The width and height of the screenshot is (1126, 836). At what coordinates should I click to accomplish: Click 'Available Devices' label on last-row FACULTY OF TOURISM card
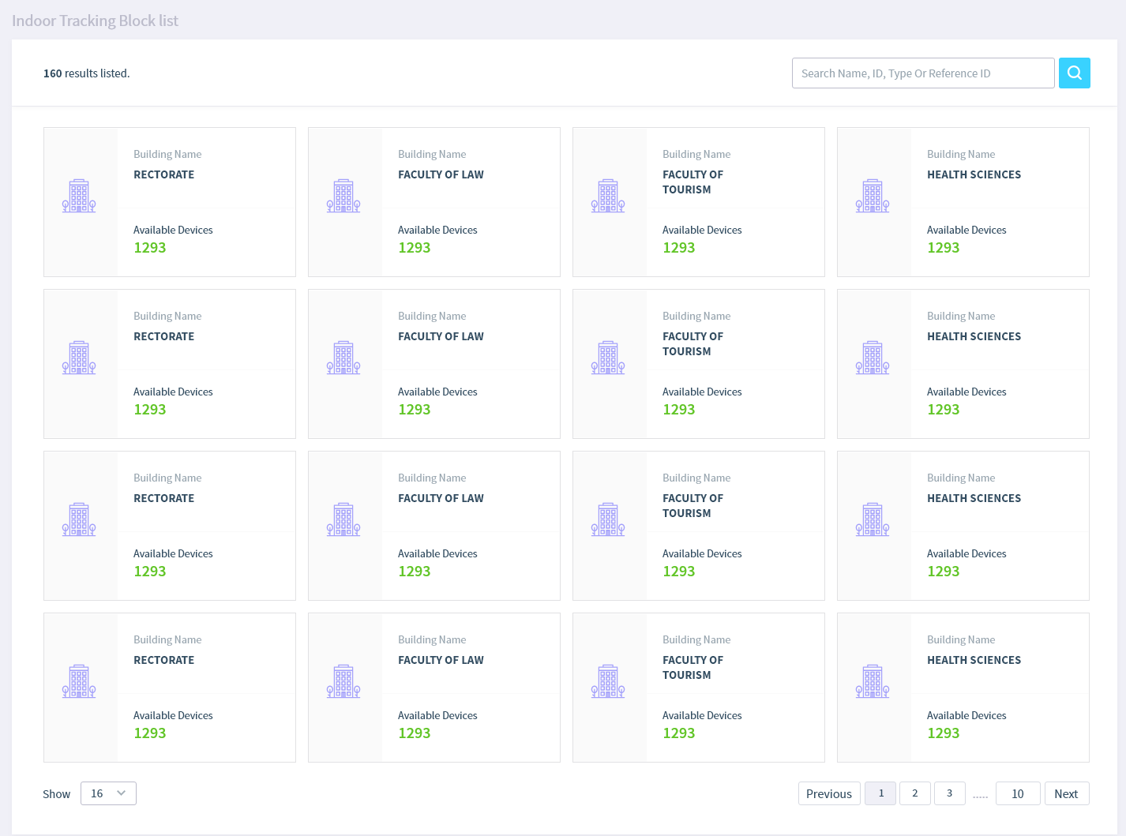[702, 715]
